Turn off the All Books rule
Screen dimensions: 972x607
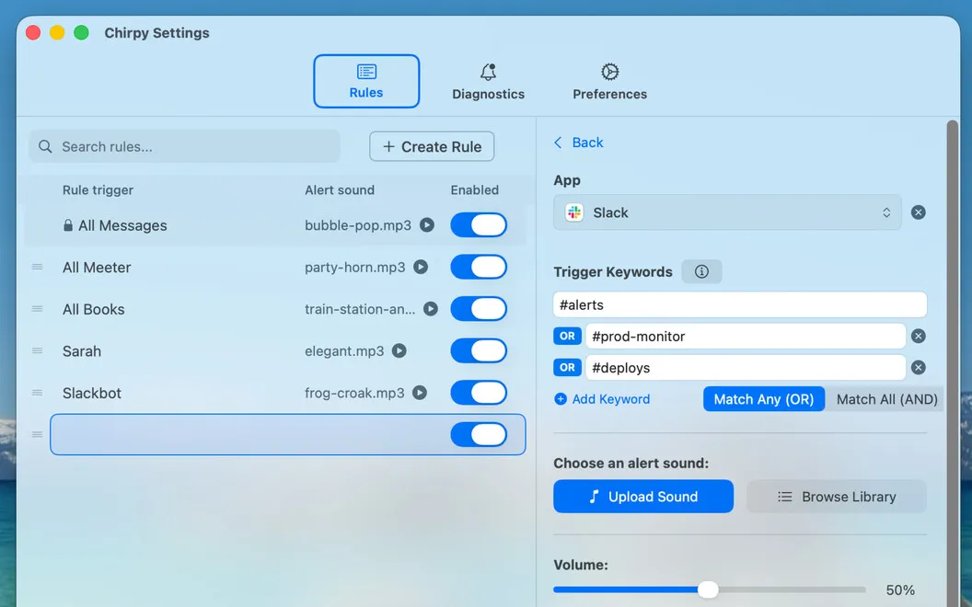pos(479,308)
